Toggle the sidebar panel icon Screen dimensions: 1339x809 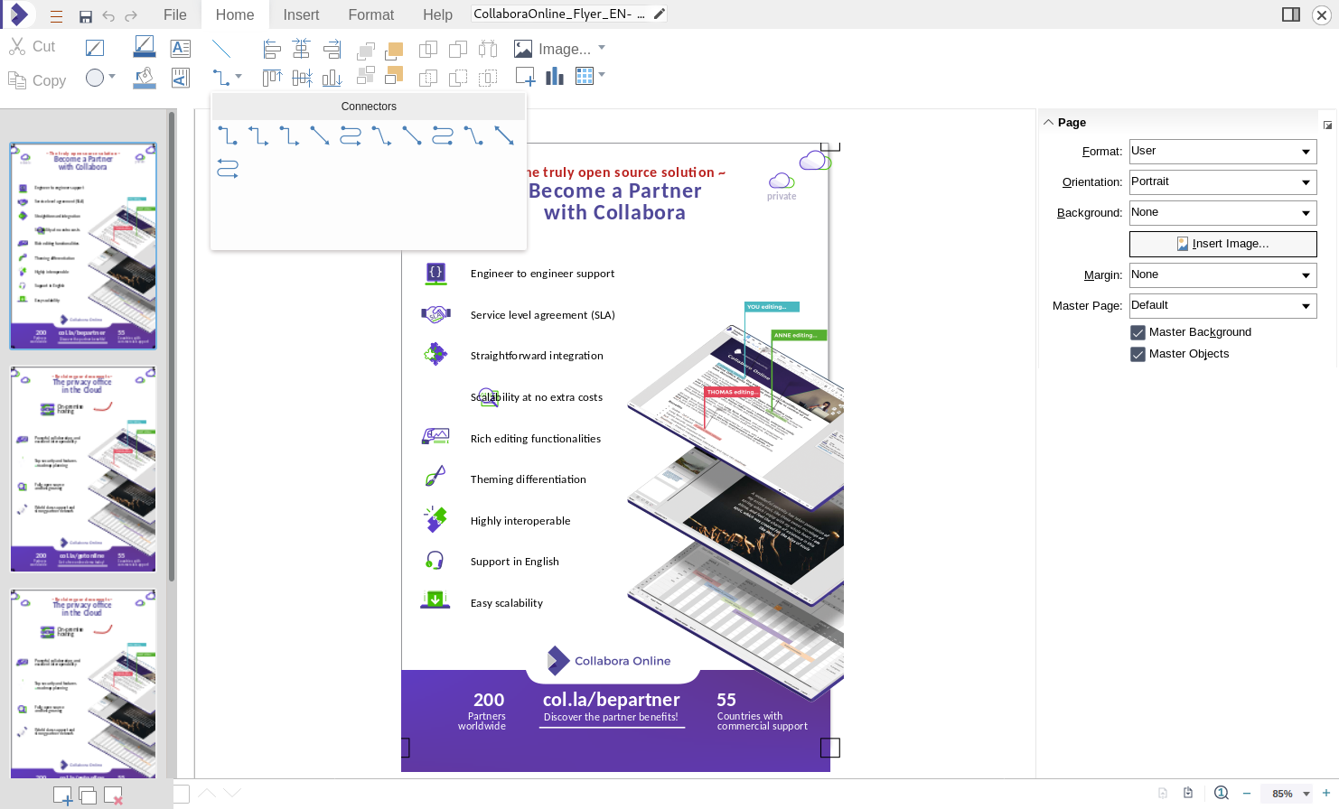point(1291,14)
